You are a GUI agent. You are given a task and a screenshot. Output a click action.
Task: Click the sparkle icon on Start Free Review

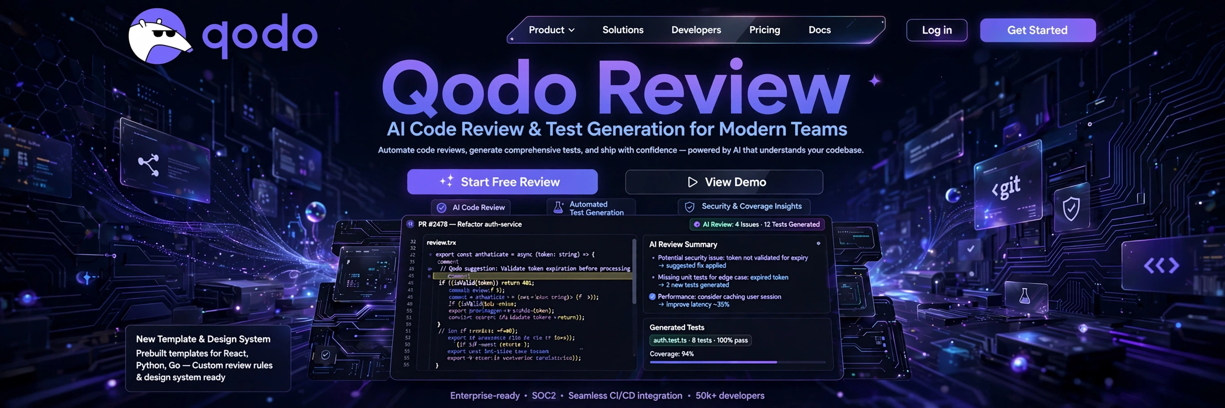446,181
